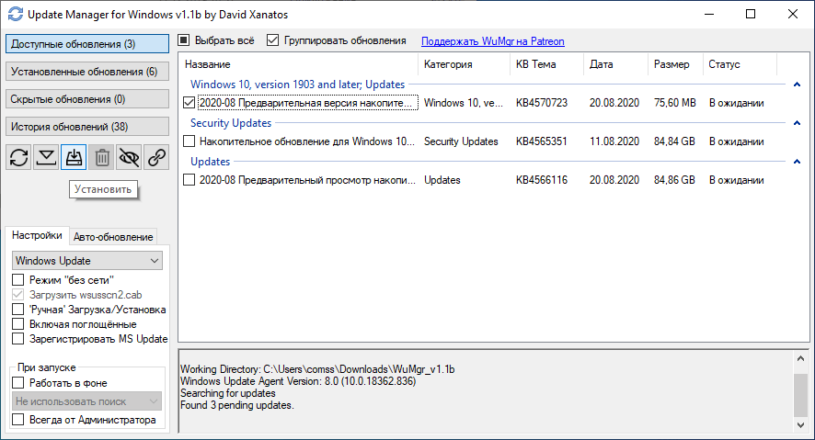
Task: Enable 'Работать в фоне' checkbox
Action: click(x=18, y=383)
